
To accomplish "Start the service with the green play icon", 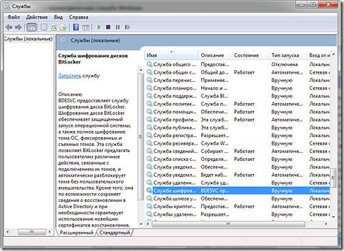I will (x=99, y=27).
